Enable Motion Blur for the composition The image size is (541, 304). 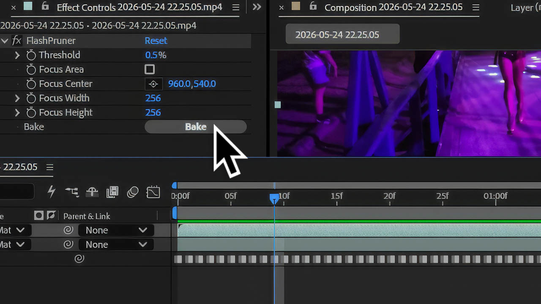(x=133, y=192)
